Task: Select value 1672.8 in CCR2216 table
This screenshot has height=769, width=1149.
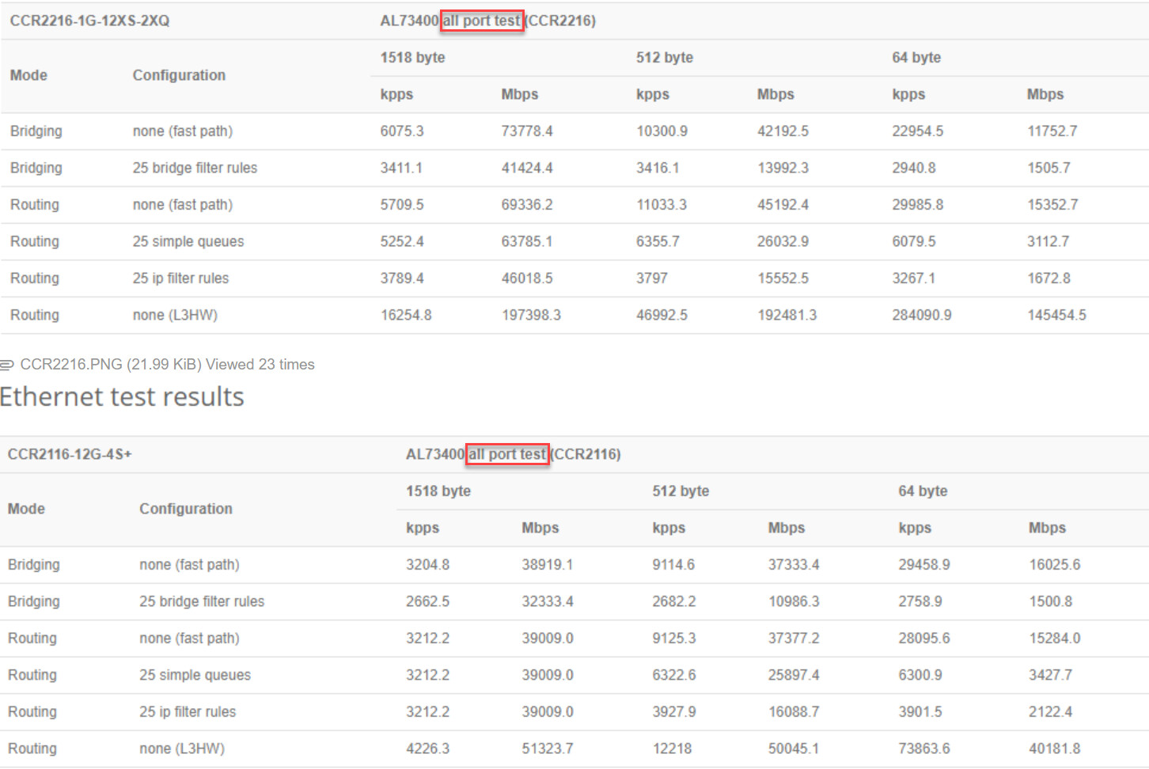Action: coord(1049,278)
